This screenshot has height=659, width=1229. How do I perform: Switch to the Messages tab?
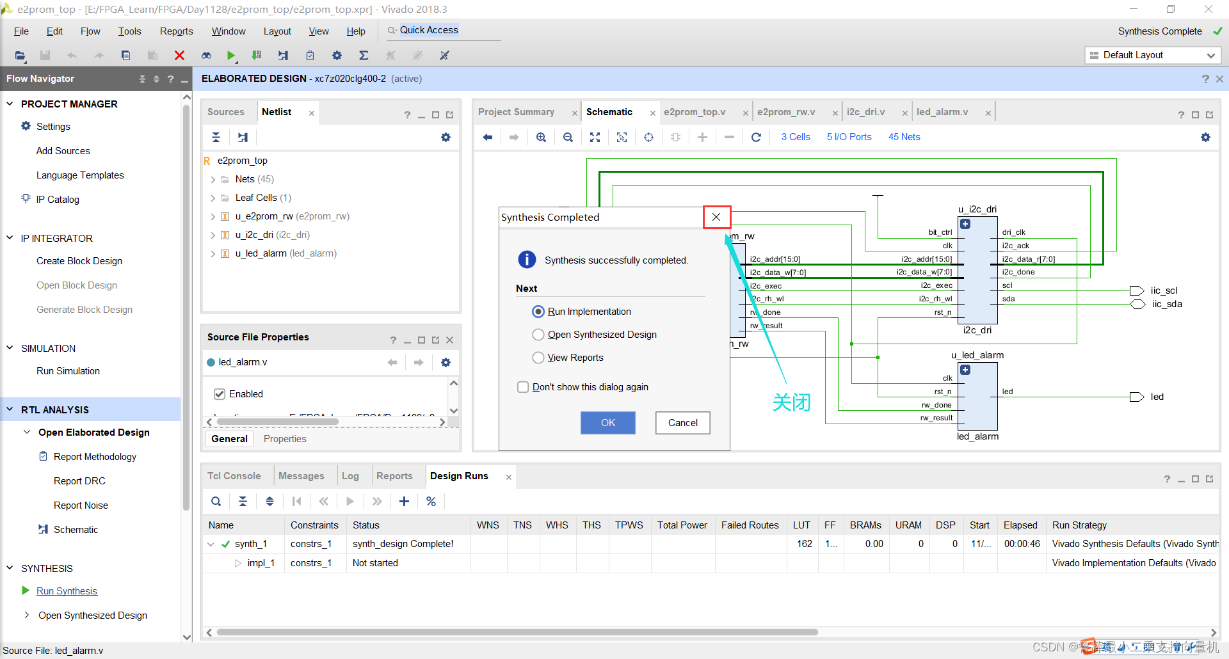pyautogui.click(x=301, y=476)
